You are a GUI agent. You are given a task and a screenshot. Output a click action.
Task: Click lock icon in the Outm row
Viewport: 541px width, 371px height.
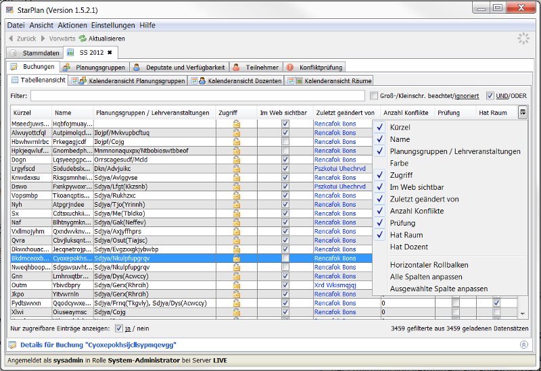(236, 285)
